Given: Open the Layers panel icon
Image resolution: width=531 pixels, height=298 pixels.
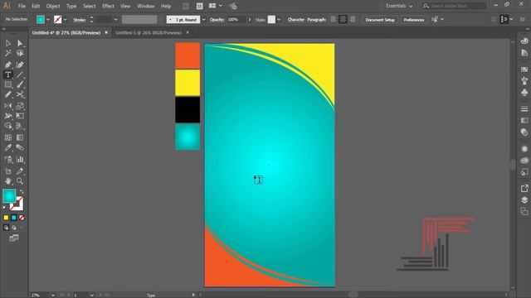Looking at the screenshot, I should pos(524,199).
